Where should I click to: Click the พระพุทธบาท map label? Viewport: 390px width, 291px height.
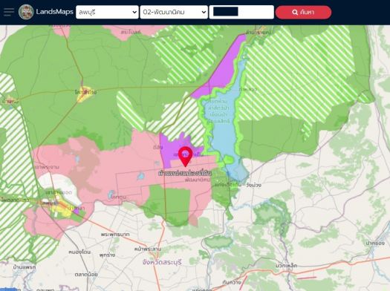pos(115,235)
